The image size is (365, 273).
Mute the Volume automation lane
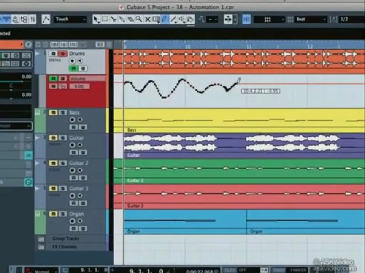53,86
